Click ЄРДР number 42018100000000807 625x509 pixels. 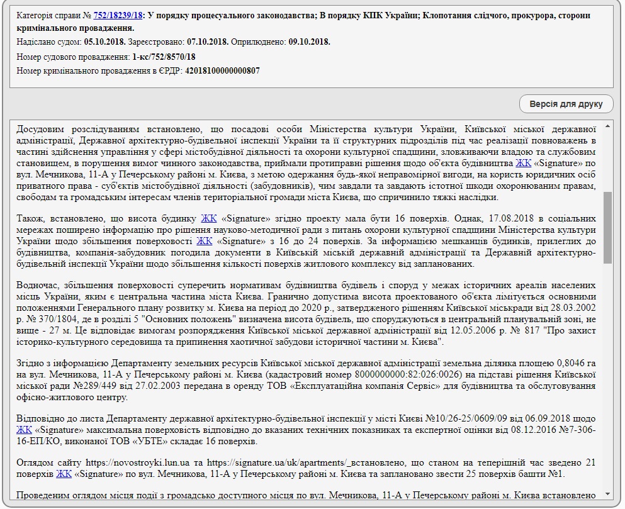point(223,70)
